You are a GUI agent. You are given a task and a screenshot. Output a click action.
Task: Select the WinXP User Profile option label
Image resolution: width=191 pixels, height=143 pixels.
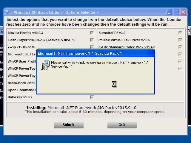[22, 61]
